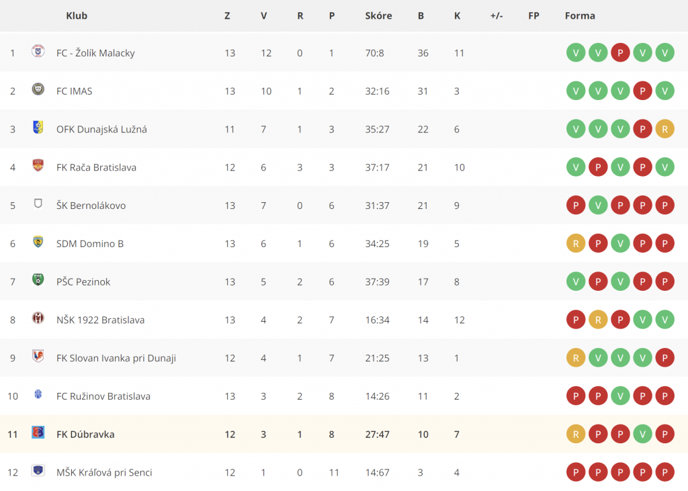This screenshot has width=688, height=491.
Task: Open the ŠK Bernolákovo club name link
Action: pos(91,206)
